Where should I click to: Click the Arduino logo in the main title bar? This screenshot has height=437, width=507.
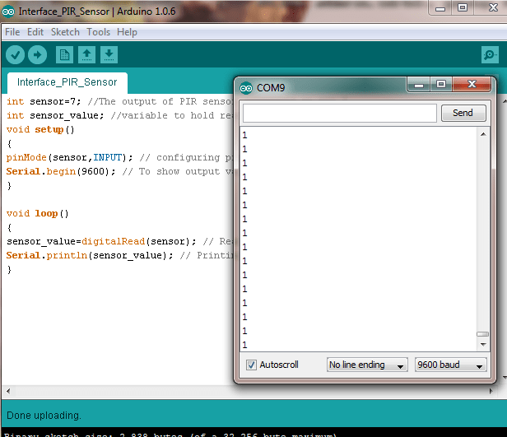[x=8, y=12]
